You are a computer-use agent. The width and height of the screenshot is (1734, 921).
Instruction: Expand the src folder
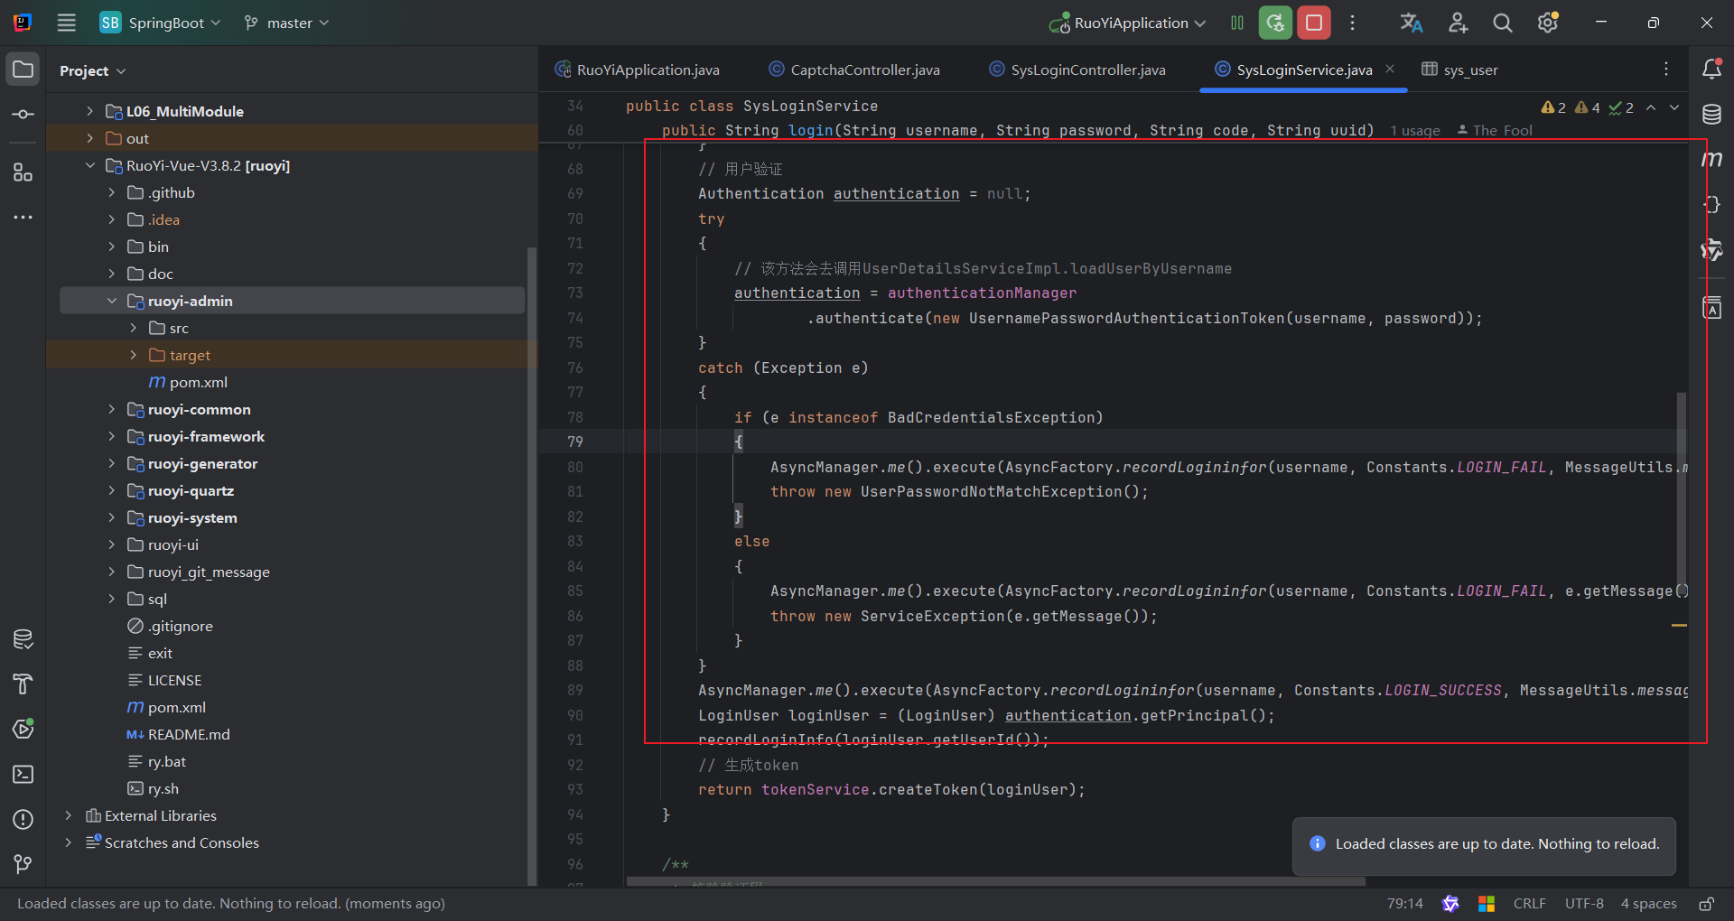133,328
